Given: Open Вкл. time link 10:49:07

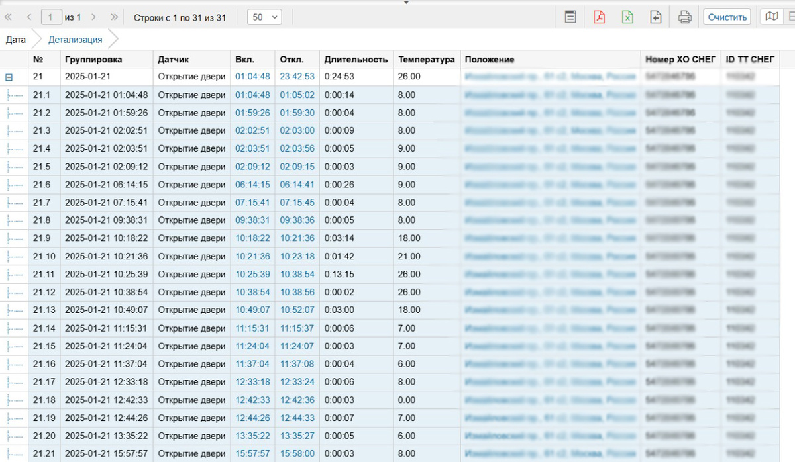Looking at the screenshot, I should pyautogui.click(x=252, y=310).
